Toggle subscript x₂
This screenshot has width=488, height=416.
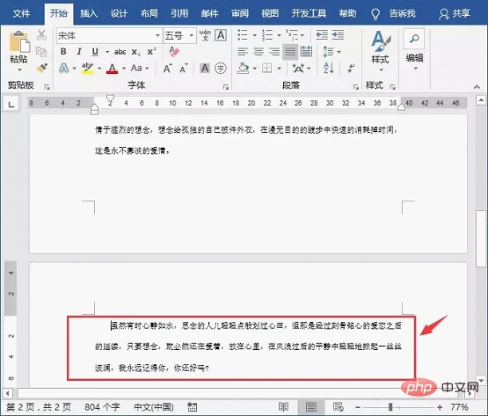coord(135,52)
